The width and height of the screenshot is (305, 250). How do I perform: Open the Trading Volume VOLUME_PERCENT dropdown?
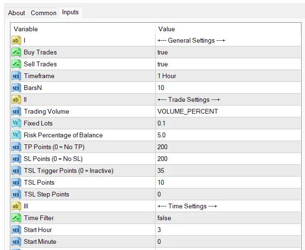188,112
